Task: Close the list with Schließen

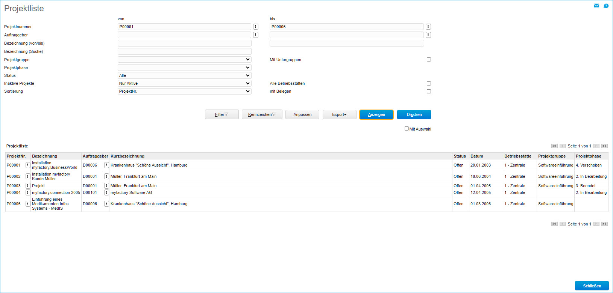Action: 592,286
